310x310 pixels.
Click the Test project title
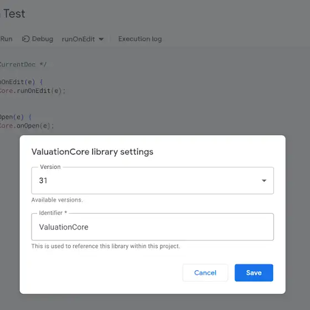[14, 14]
